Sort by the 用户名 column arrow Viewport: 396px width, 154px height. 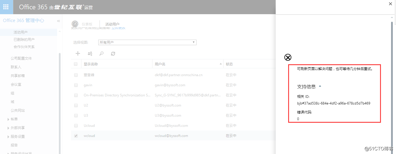tap(221, 64)
